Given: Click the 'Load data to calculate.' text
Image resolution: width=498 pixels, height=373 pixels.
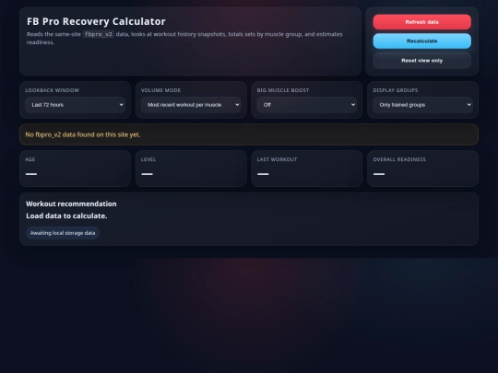Looking at the screenshot, I should [x=66, y=216].
